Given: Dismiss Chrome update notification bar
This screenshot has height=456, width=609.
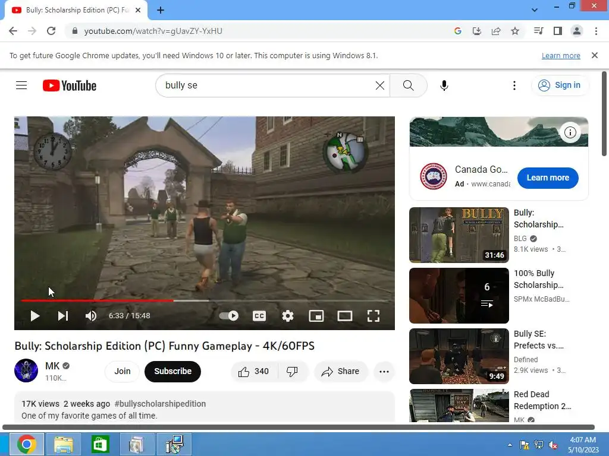Looking at the screenshot, I should point(595,55).
